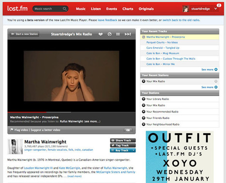
Task: Click the Outfit XOYO event advertisement
Action: 180,157
